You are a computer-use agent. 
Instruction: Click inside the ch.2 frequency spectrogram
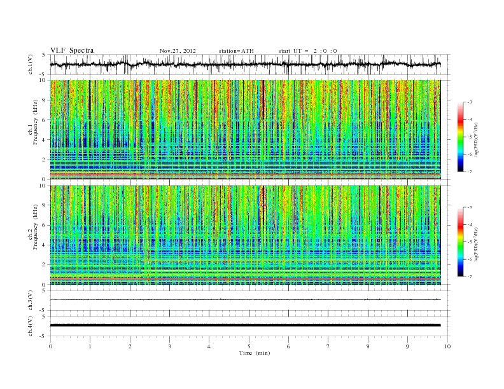pos(245,235)
